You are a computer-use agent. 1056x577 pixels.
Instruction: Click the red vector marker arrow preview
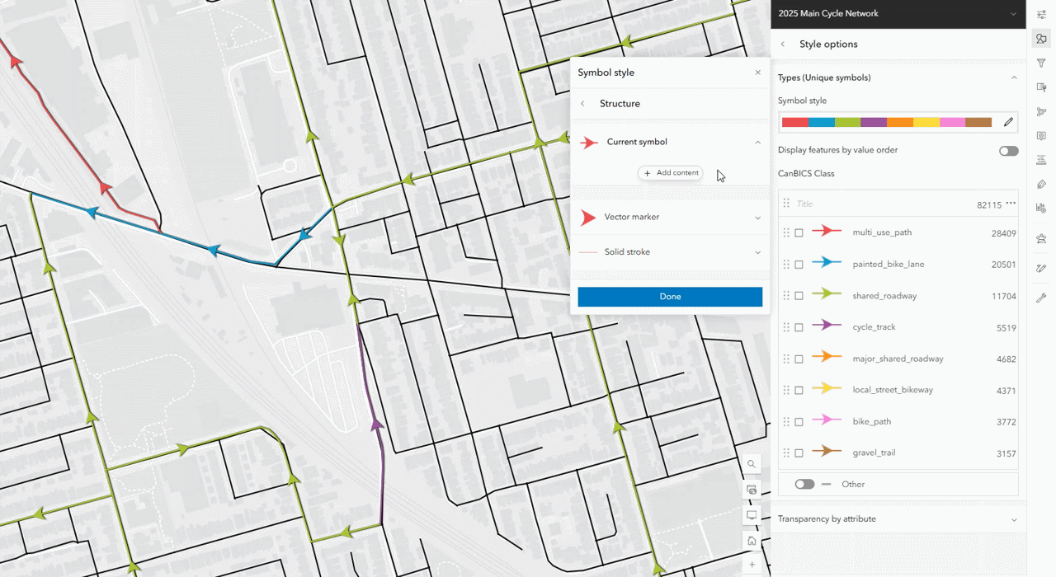tap(588, 218)
